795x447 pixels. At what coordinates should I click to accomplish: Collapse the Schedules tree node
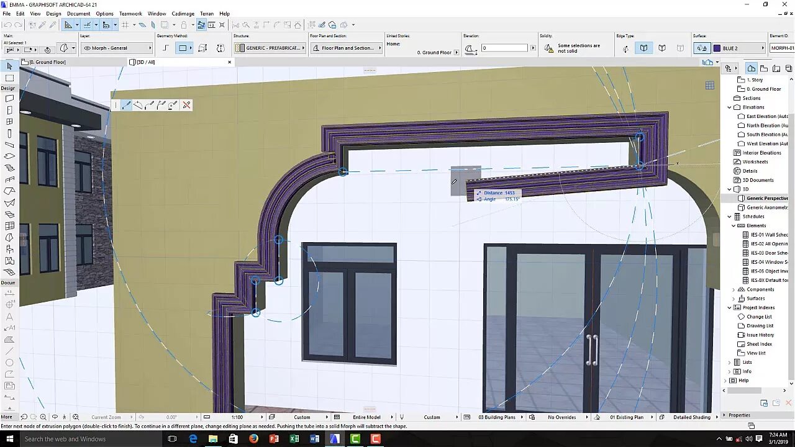pyautogui.click(x=730, y=217)
